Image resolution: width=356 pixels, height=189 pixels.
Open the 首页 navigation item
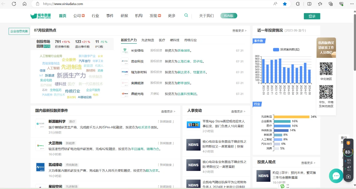pos(63,16)
